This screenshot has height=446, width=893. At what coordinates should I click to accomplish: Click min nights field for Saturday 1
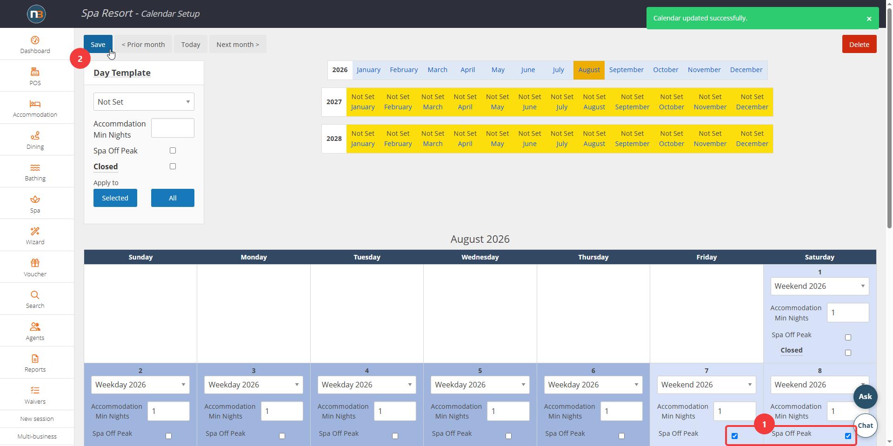[x=848, y=313]
